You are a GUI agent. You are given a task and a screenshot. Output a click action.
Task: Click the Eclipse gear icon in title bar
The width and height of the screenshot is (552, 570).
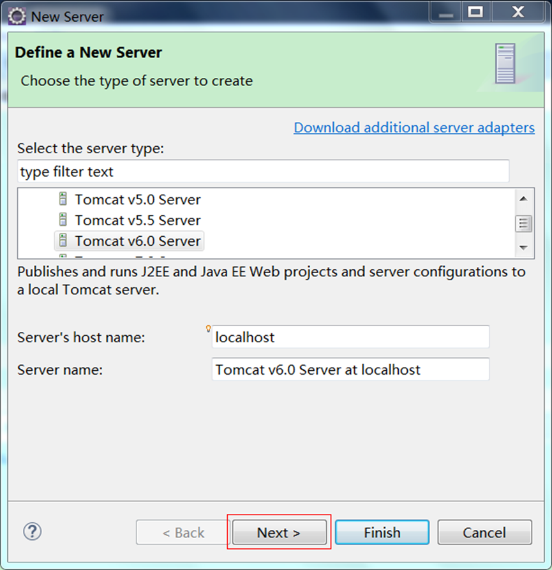tap(17, 16)
